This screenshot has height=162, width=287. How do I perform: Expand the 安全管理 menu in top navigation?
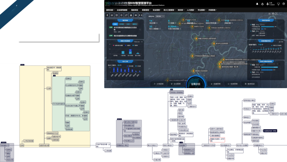[157, 10]
